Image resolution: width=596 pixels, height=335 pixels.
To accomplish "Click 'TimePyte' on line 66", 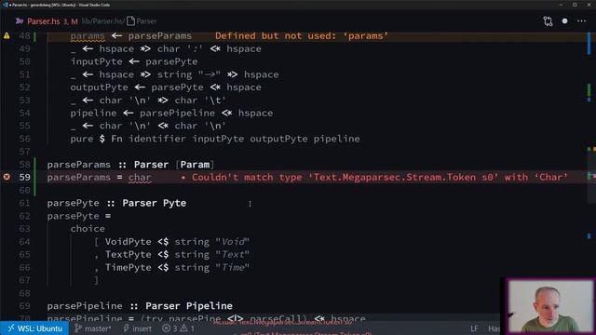I will tap(129, 267).
